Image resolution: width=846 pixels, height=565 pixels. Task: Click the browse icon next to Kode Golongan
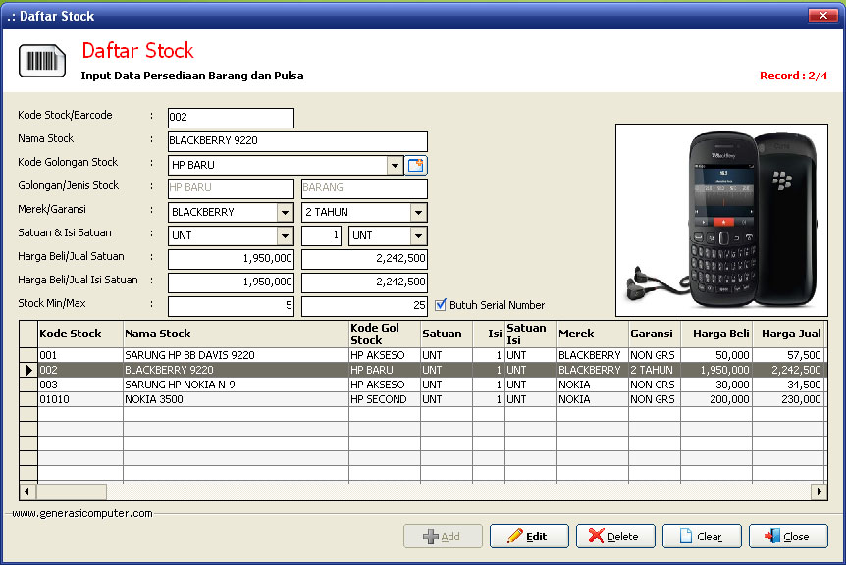pos(416,165)
